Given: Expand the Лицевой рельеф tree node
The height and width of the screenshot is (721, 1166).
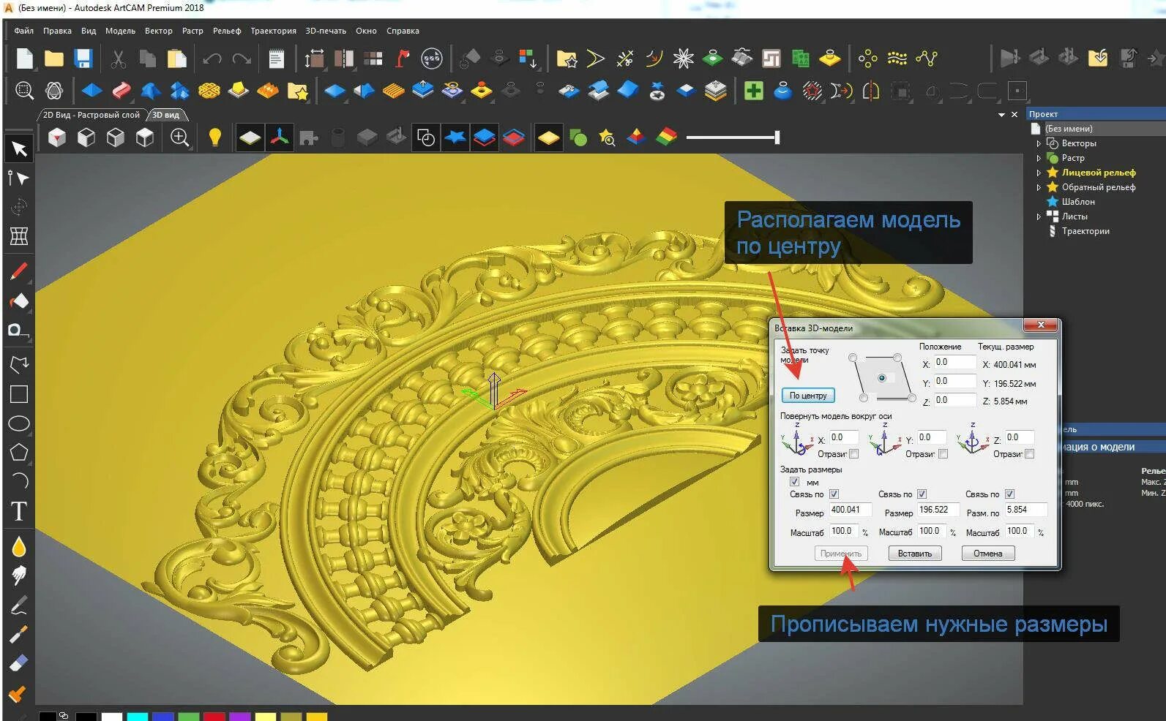Looking at the screenshot, I should click(1038, 173).
